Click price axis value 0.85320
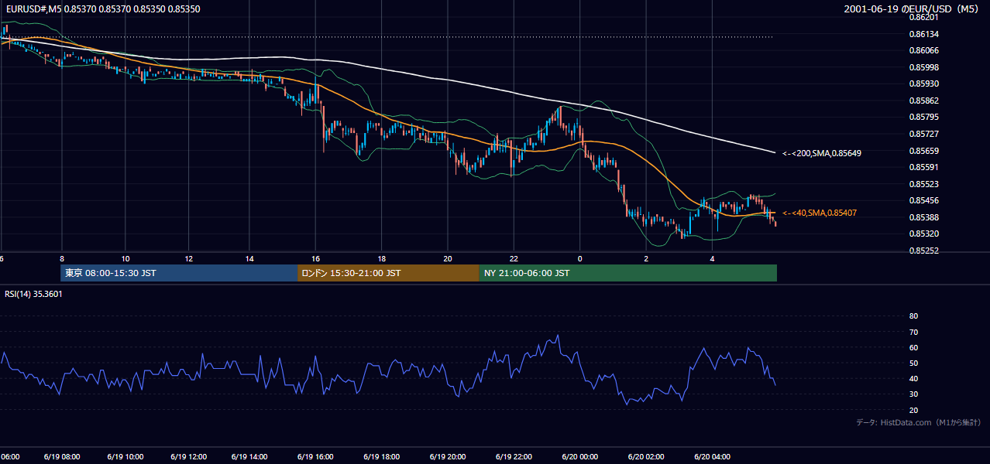This screenshot has width=990, height=464. 923,234
